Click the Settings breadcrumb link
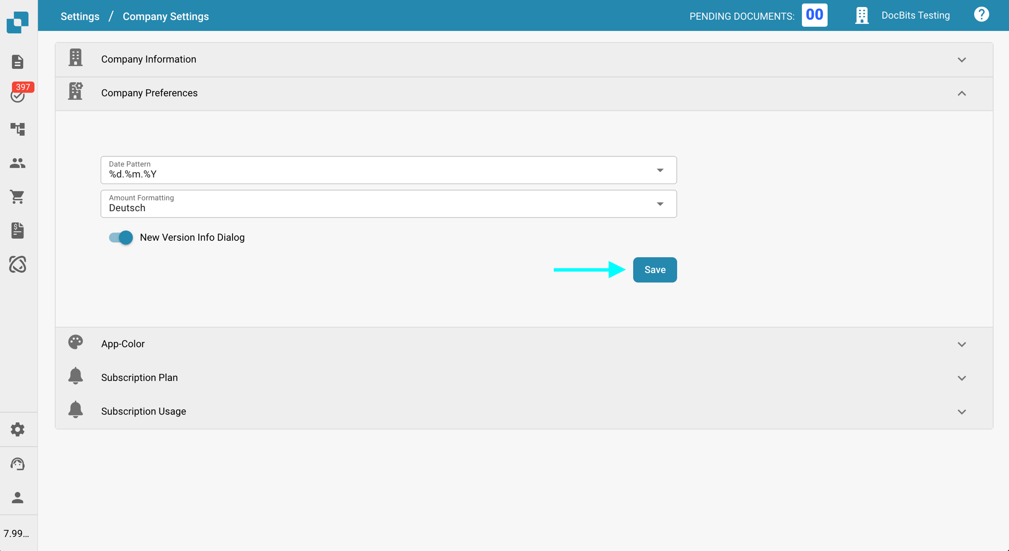1009x551 pixels. pyautogui.click(x=80, y=16)
